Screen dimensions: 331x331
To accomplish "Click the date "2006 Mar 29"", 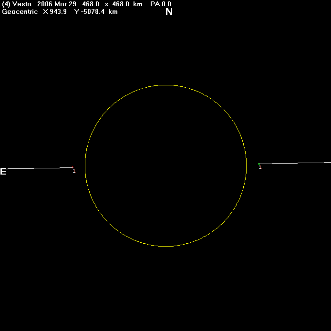I will click(57, 4).
